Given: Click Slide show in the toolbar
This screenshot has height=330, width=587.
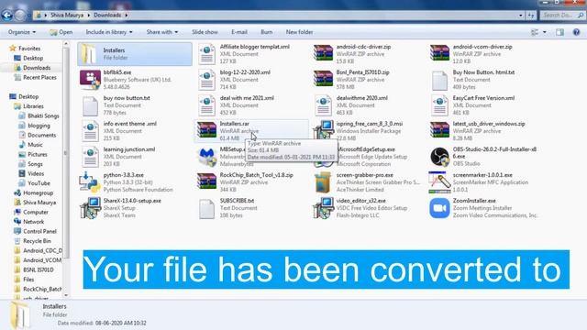Looking at the screenshot, I should 205,32.
